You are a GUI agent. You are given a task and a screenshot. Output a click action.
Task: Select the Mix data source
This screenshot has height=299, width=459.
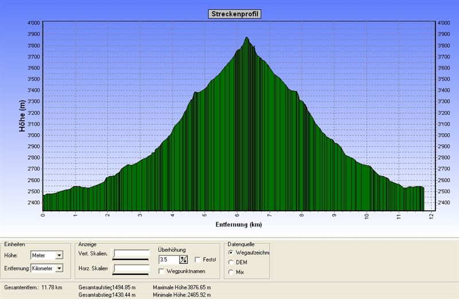231,272
